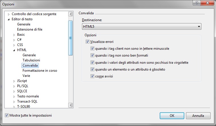Toggle the come avvisi checkbox
The height and width of the screenshot is (126, 216).
click(92, 76)
